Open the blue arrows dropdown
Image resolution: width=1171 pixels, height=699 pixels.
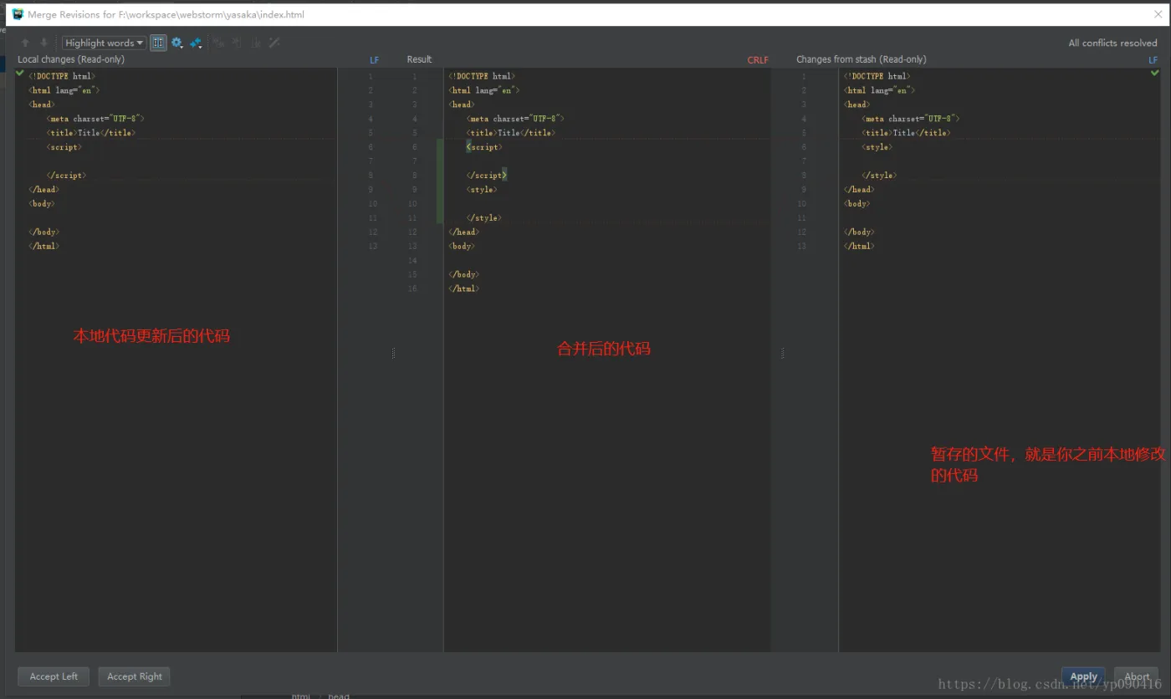[196, 43]
